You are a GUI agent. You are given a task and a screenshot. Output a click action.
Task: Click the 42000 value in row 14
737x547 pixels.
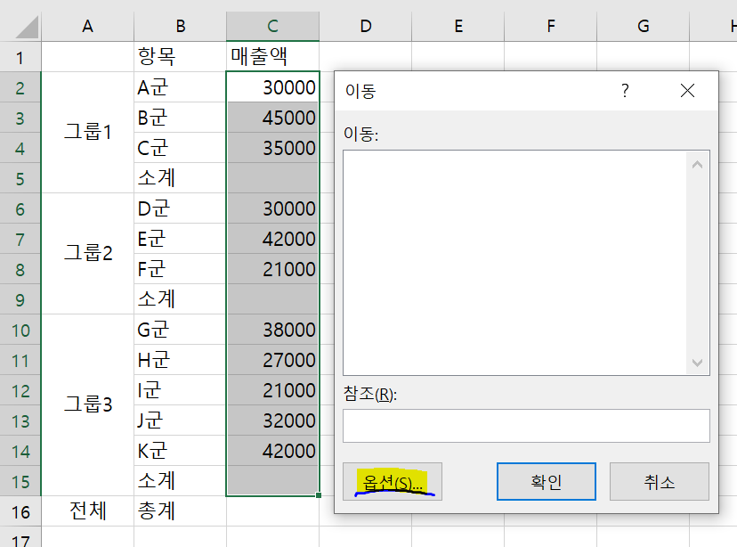pos(272,451)
